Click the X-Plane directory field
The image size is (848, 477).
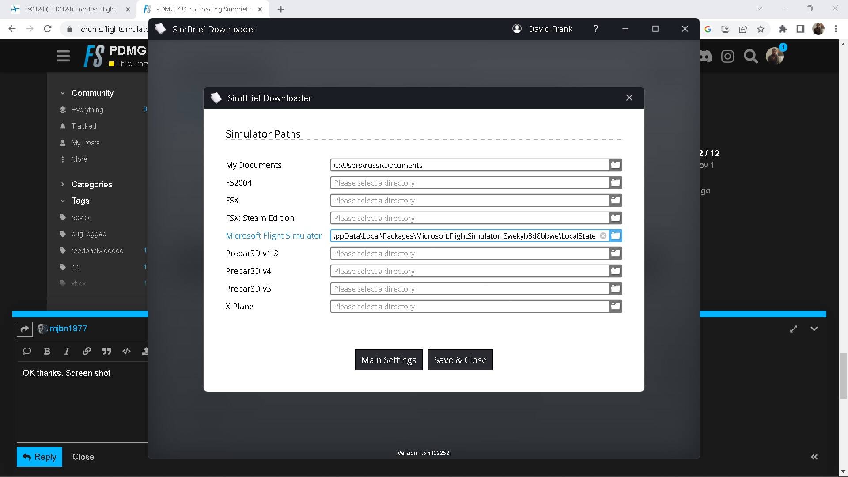tap(469, 306)
